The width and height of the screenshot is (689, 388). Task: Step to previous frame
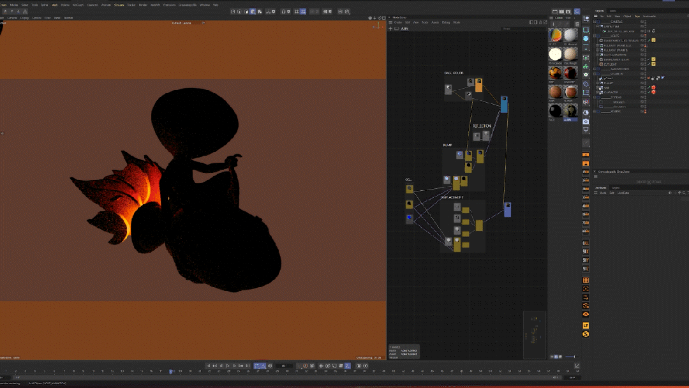click(221, 366)
